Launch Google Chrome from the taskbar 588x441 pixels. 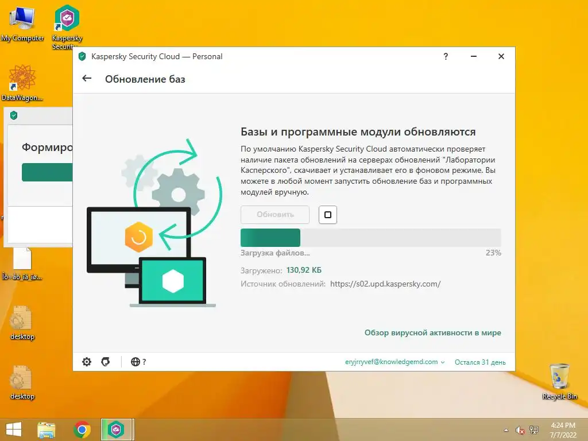(x=82, y=430)
